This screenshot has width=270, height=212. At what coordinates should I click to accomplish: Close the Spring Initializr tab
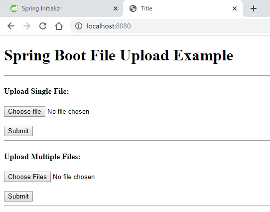coord(116,8)
